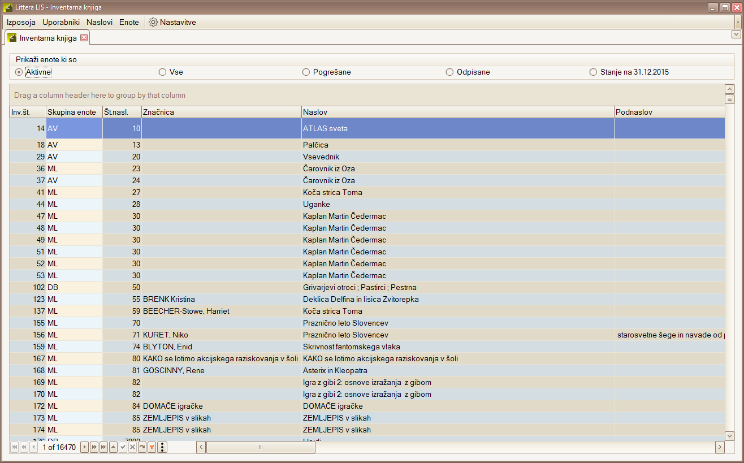Switch to Inventarna knjiga tab
Image resolution: width=744 pixels, height=463 pixels.
(x=48, y=38)
